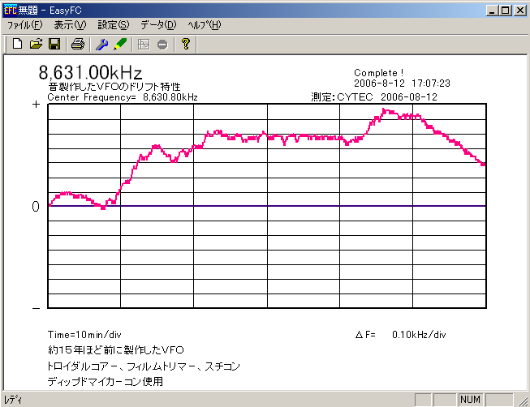Open the 表示(V) menu
The width and height of the screenshot is (530, 407).
click(x=70, y=25)
